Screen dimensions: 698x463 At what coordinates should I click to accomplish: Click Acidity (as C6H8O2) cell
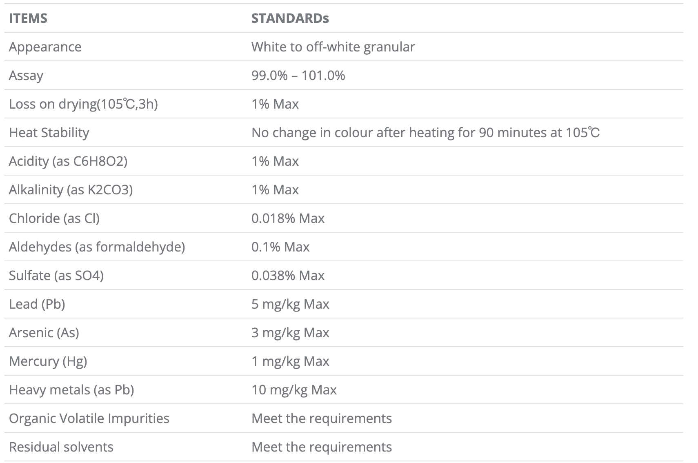[x=68, y=161]
